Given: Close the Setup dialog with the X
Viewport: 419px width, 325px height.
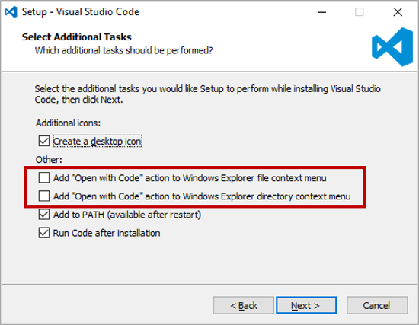Looking at the screenshot, I should point(398,12).
